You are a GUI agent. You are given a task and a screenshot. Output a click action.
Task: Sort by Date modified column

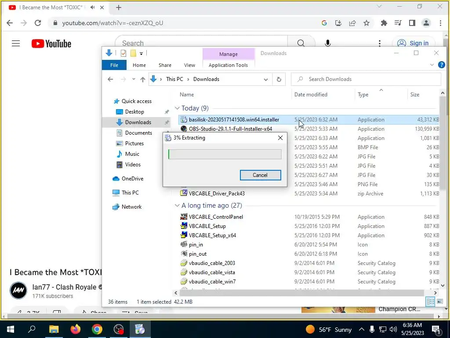coord(311,95)
